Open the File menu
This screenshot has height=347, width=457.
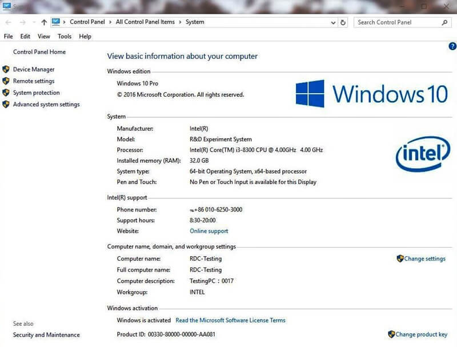point(9,36)
